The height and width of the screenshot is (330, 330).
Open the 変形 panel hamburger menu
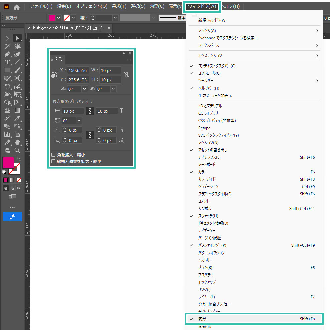[129, 60]
